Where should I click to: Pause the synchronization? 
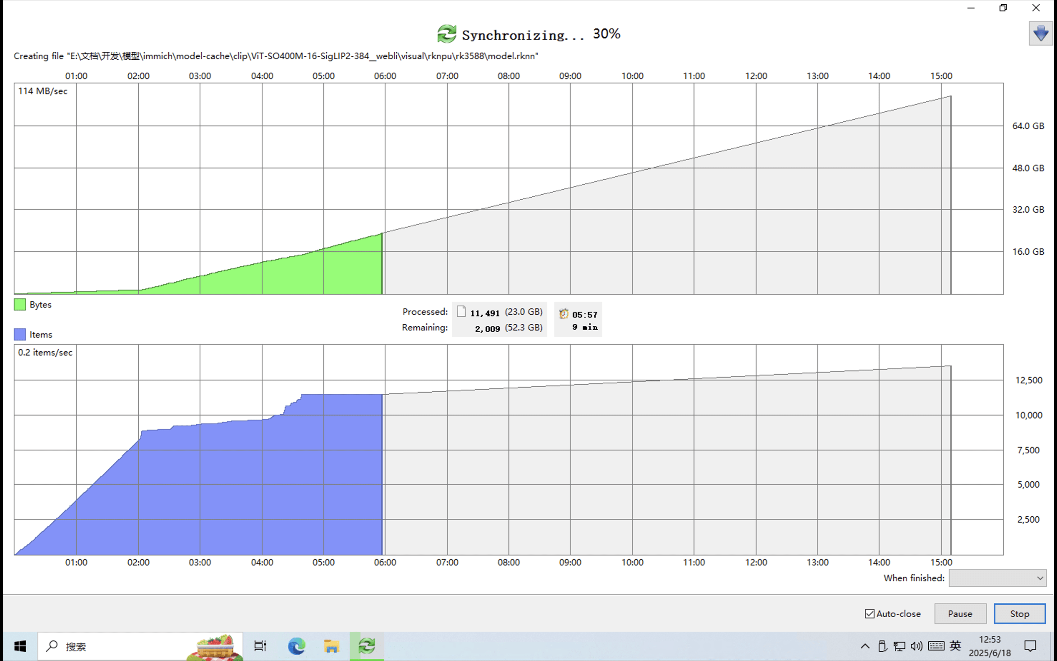[960, 614]
